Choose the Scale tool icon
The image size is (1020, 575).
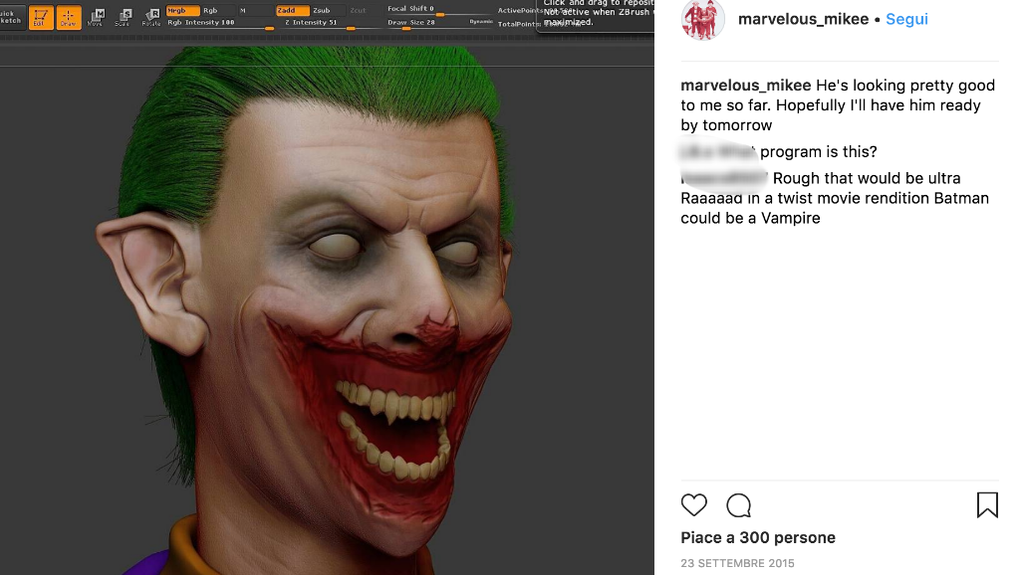coord(123,17)
